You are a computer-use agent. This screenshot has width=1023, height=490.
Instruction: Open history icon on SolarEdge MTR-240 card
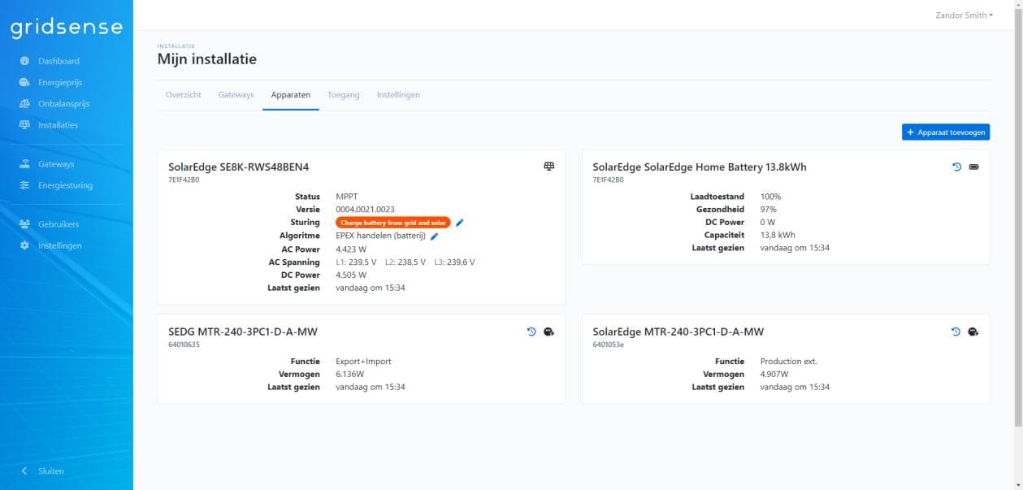point(957,332)
